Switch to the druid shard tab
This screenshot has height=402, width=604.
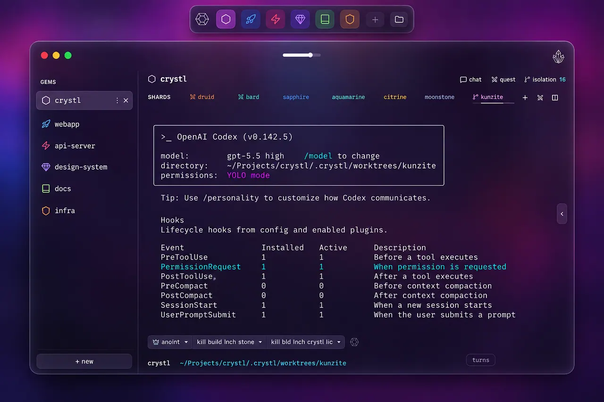(x=202, y=97)
